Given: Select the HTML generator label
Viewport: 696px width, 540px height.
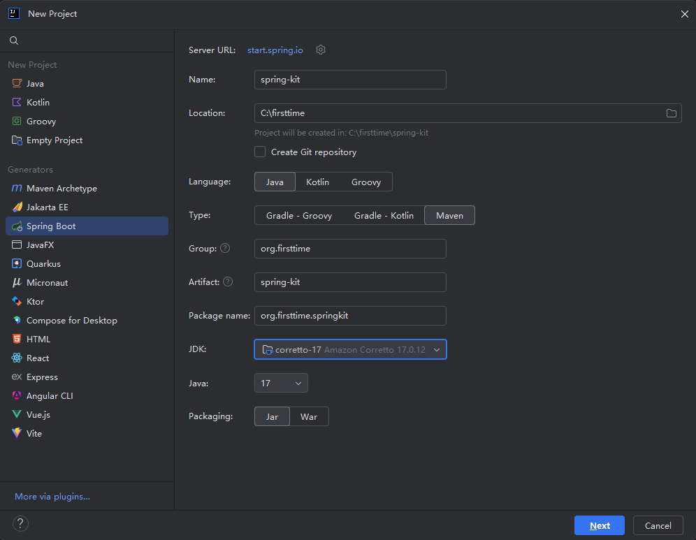Looking at the screenshot, I should 38,339.
